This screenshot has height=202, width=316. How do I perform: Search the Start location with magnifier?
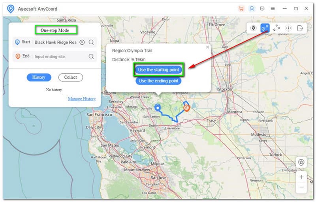tap(91, 42)
